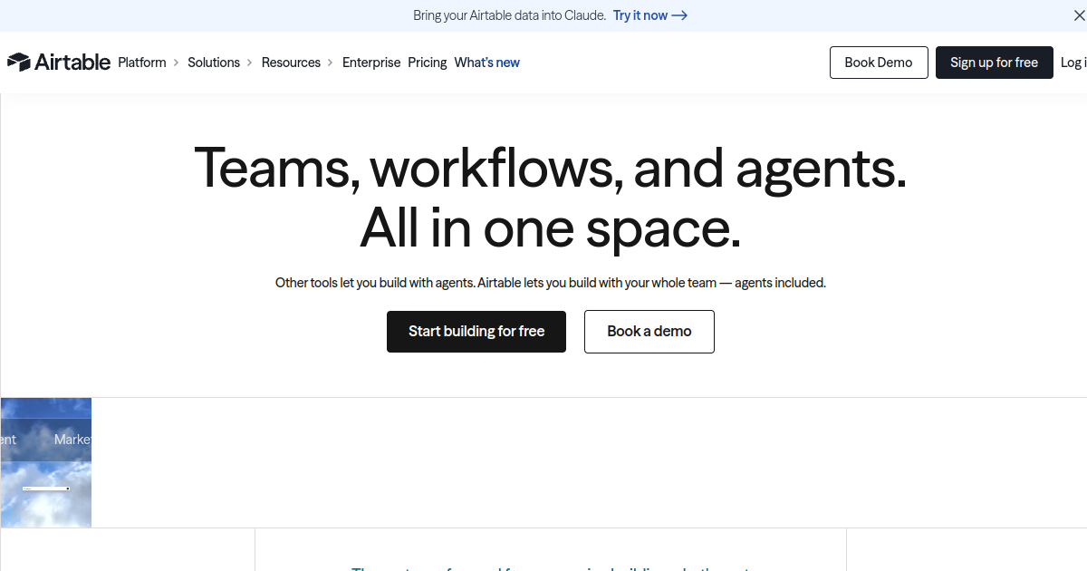Expand the Platform navigation menu

[149, 63]
